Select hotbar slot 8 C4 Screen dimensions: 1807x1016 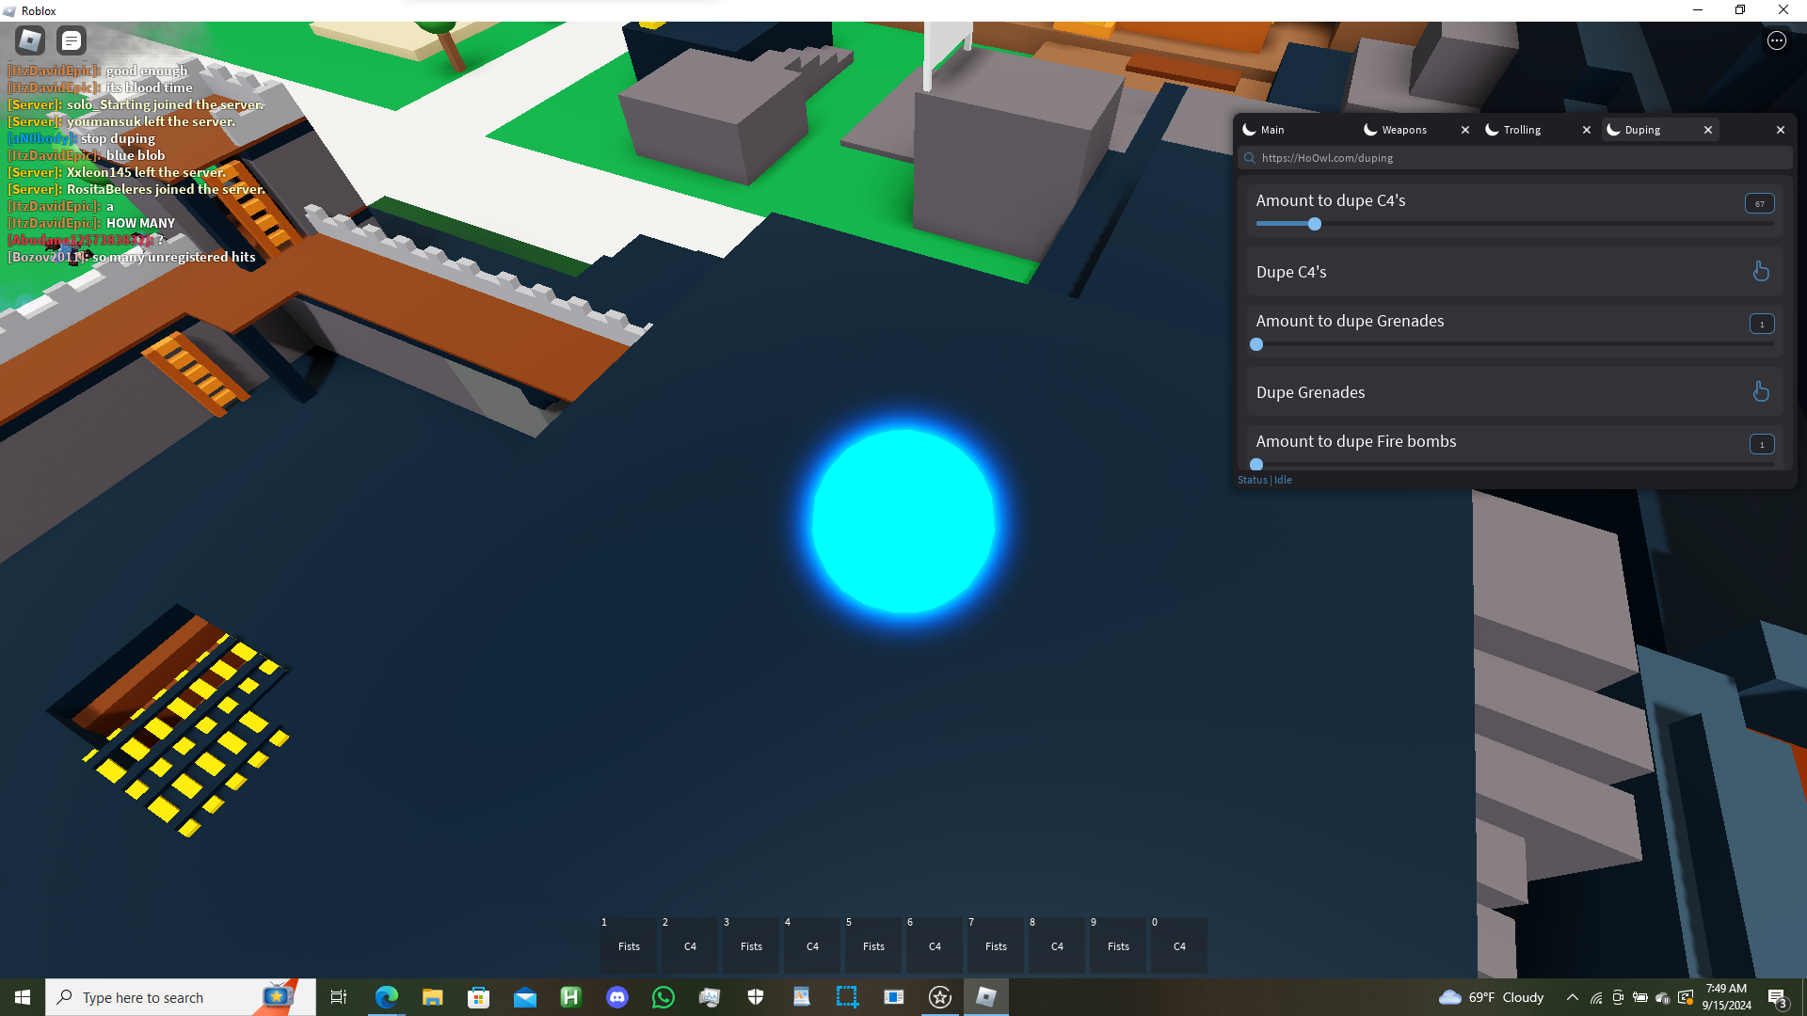(x=1057, y=945)
